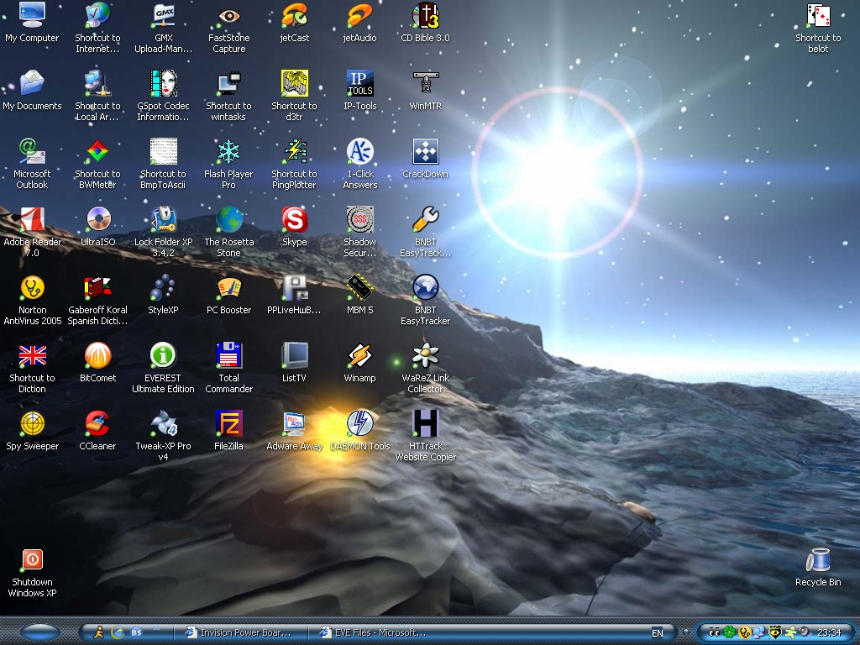Click the 23:34 system tray clock
Image resolution: width=860 pixels, height=645 pixels.
point(829,632)
